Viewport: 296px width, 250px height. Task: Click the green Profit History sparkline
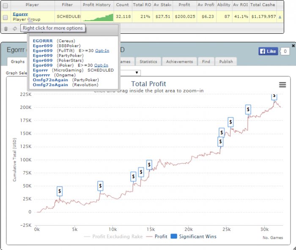[x=98, y=17]
